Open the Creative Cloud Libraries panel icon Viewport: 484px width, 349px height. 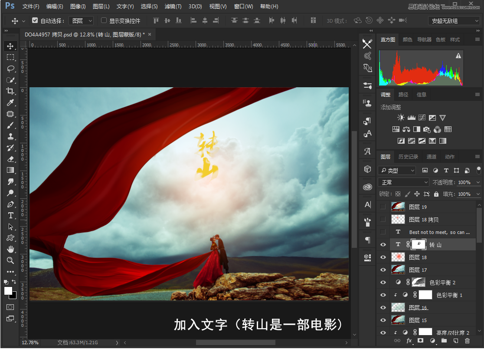367,187
